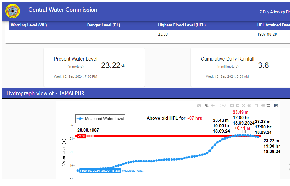Autoscale the hydrograph axes
Viewport: 290px width, 186px height.
click(244, 106)
